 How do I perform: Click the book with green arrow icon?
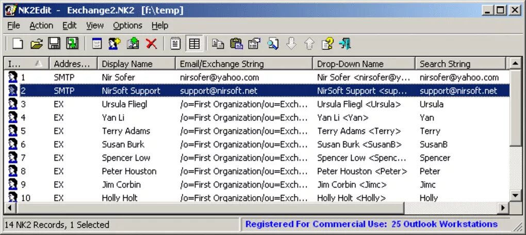pyautogui.click(x=133, y=44)
